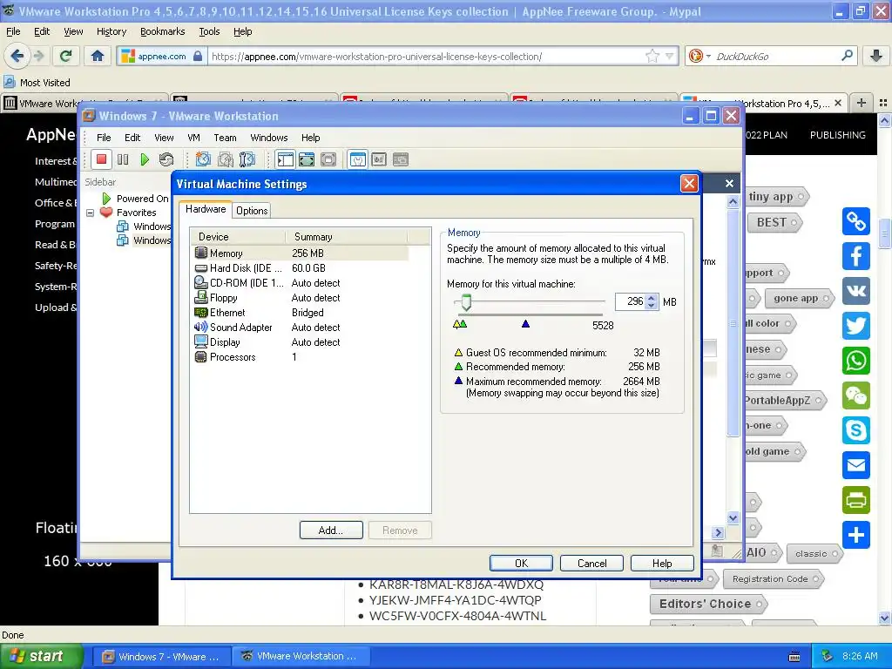
Task: Open View menu in VMware Workstation window
Action: 164,138
